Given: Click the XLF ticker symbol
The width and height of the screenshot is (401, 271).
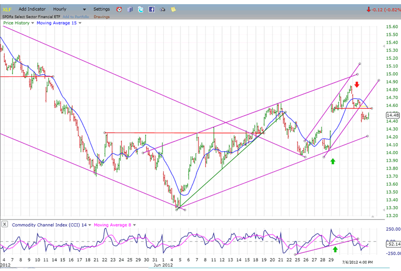Looking at the screenshot, I should coord(7,9).
